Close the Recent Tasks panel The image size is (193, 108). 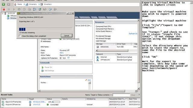[x=139, y=94]
